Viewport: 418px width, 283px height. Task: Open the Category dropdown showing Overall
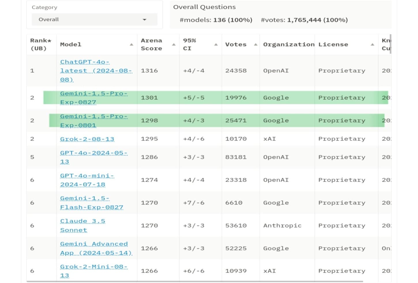pyautogui.click(x=94, y=19)
